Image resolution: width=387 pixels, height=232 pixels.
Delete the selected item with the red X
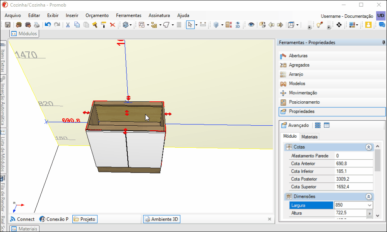point(113,25)
